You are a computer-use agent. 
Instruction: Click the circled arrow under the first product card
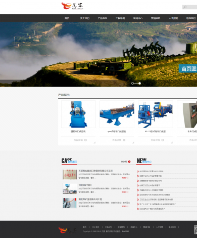coord(85,140)
